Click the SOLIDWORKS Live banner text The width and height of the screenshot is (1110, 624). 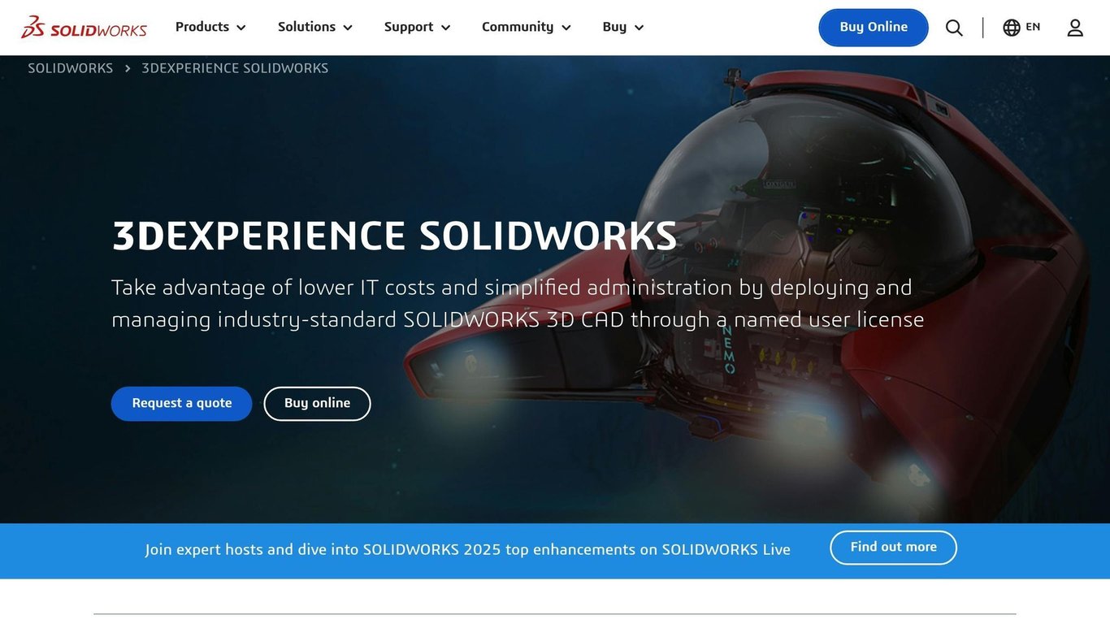[468, 550]
